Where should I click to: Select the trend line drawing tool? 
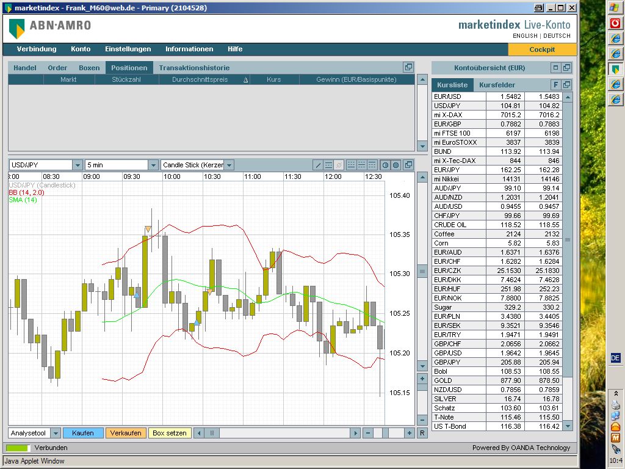(x=318, y=165)
